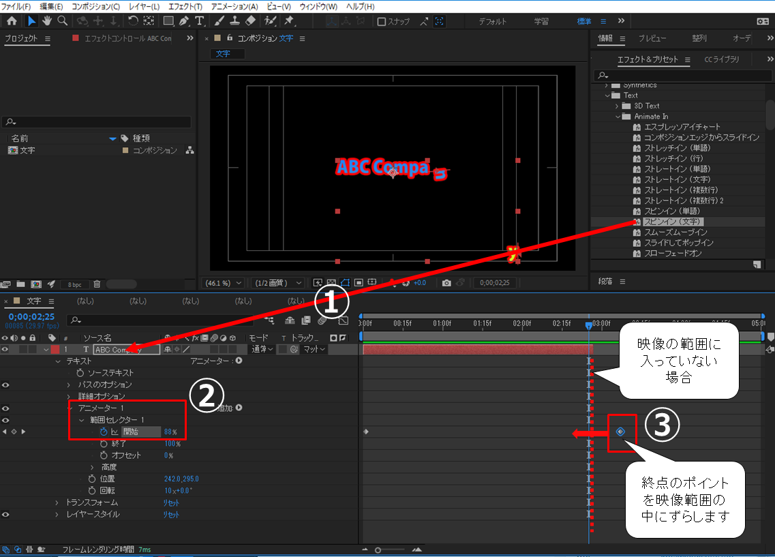Enable the スナップ checkbox
The image size is (775, 557).
tap(382, 22)
